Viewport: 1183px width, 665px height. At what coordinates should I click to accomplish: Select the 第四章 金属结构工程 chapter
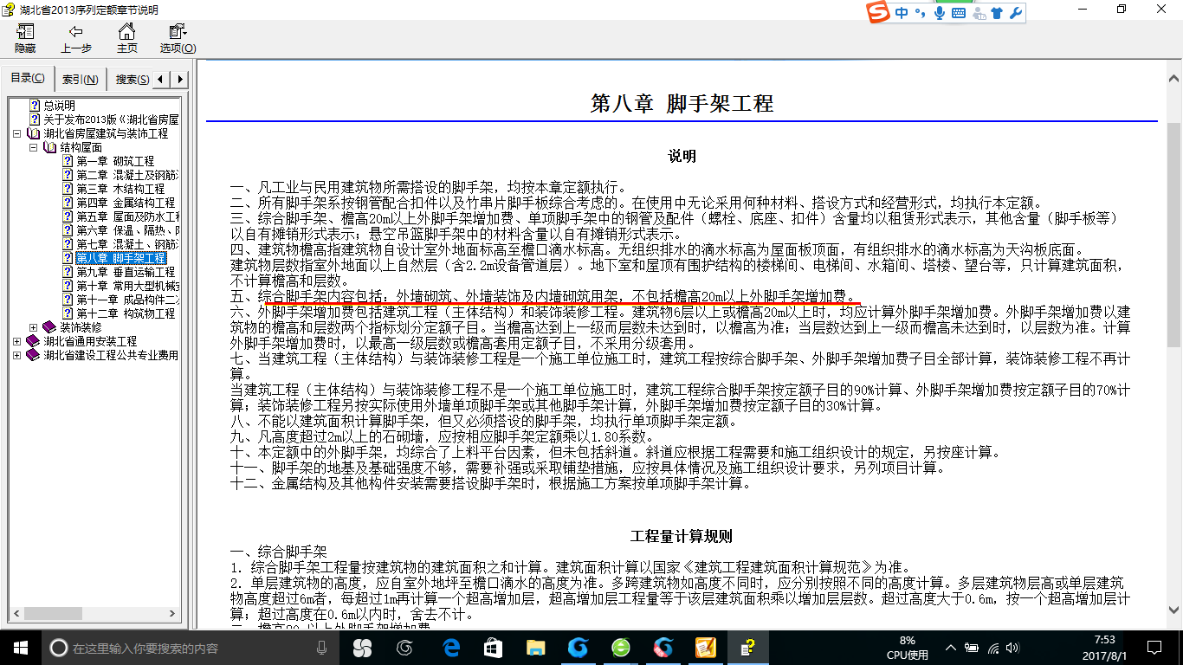pyautogui.click(x=126, y=203)
